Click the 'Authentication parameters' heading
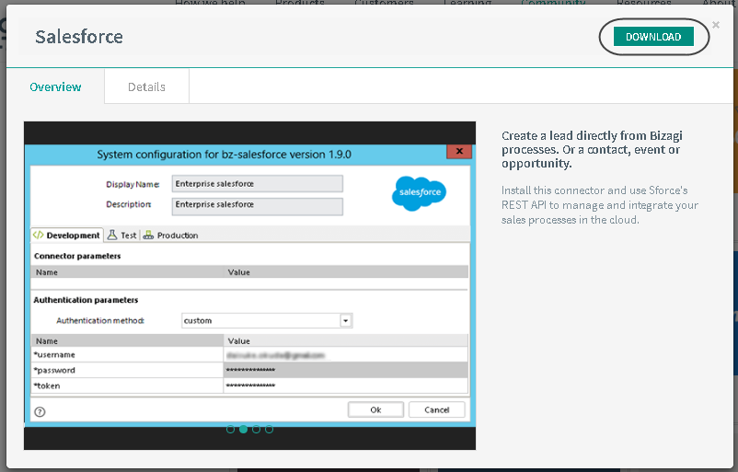The height and width of the screenshot is (472, 738). [x=86, y=300]
